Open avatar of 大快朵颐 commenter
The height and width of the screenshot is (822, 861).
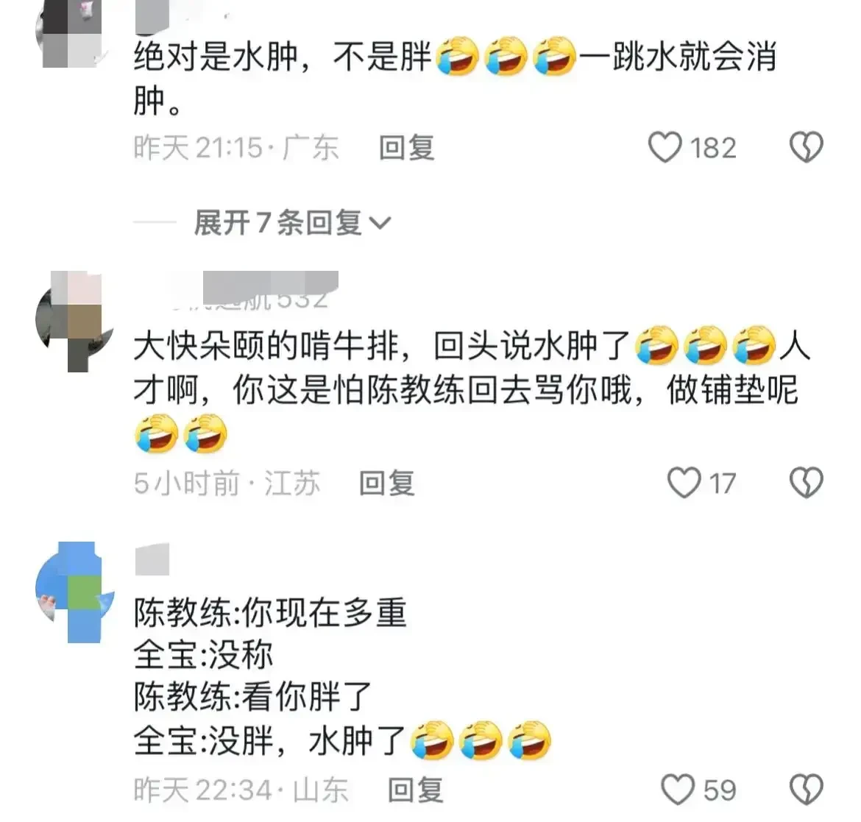coord(74,322)
